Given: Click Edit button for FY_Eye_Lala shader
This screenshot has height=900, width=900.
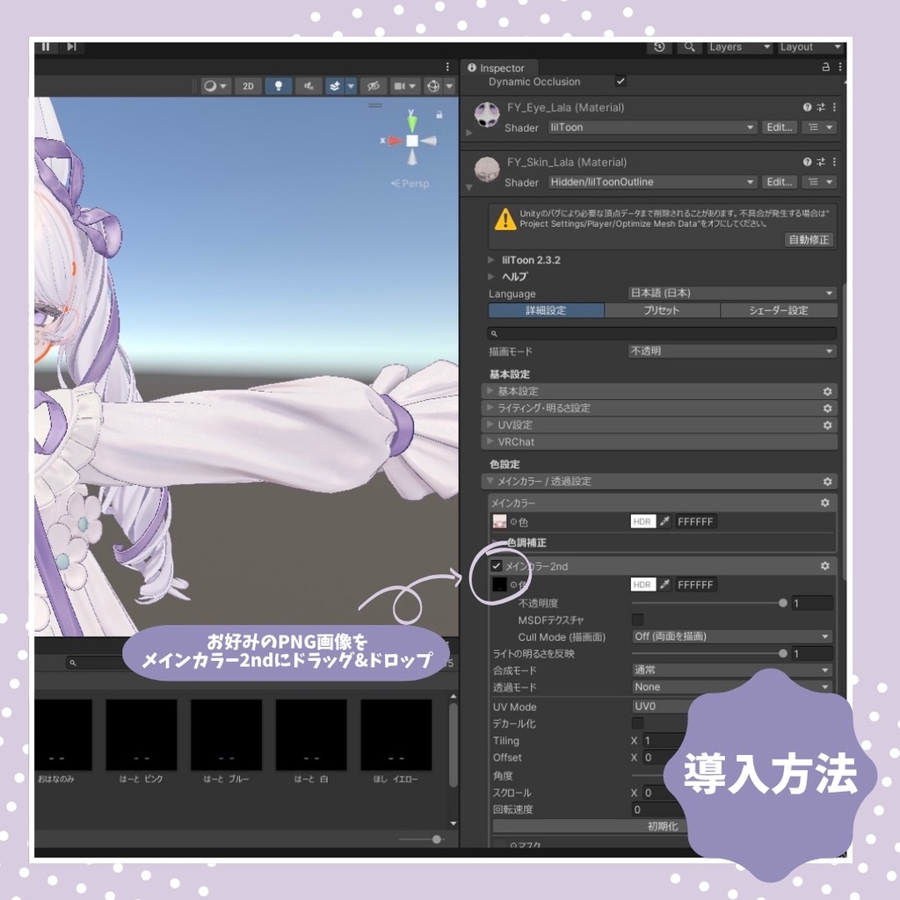Looking at the screenshot, I should [x=779, y=127].
